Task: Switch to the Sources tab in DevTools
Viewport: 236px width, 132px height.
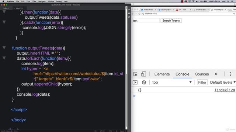Action: 202,74
